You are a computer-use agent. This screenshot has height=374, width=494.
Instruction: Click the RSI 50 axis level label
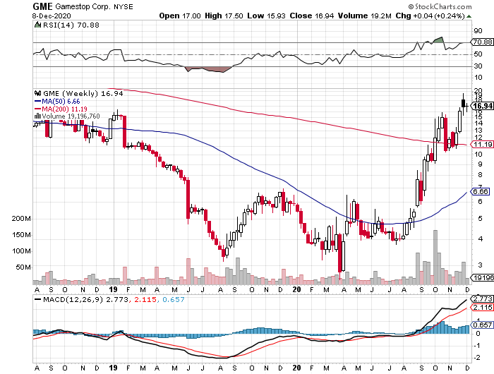click(x=478, y=54)
